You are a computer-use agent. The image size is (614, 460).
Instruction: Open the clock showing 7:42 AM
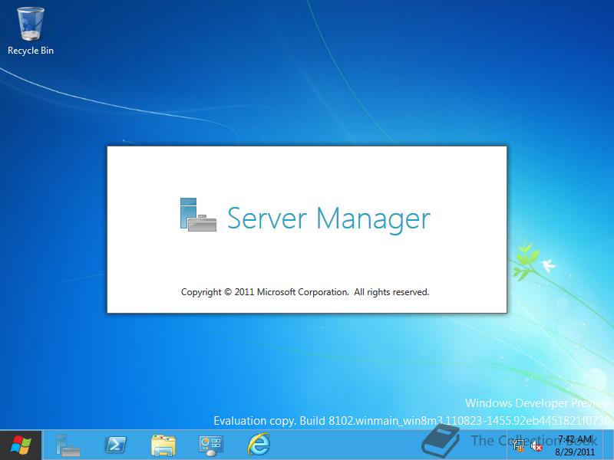coord(575,439)
